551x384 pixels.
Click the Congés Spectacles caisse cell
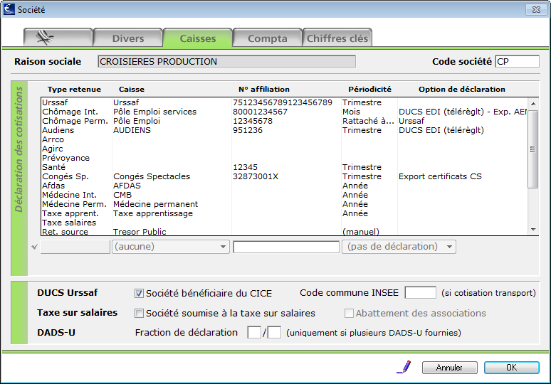[152, 176]
